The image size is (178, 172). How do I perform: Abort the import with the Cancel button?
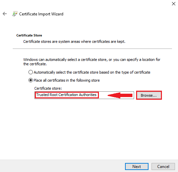163,166
